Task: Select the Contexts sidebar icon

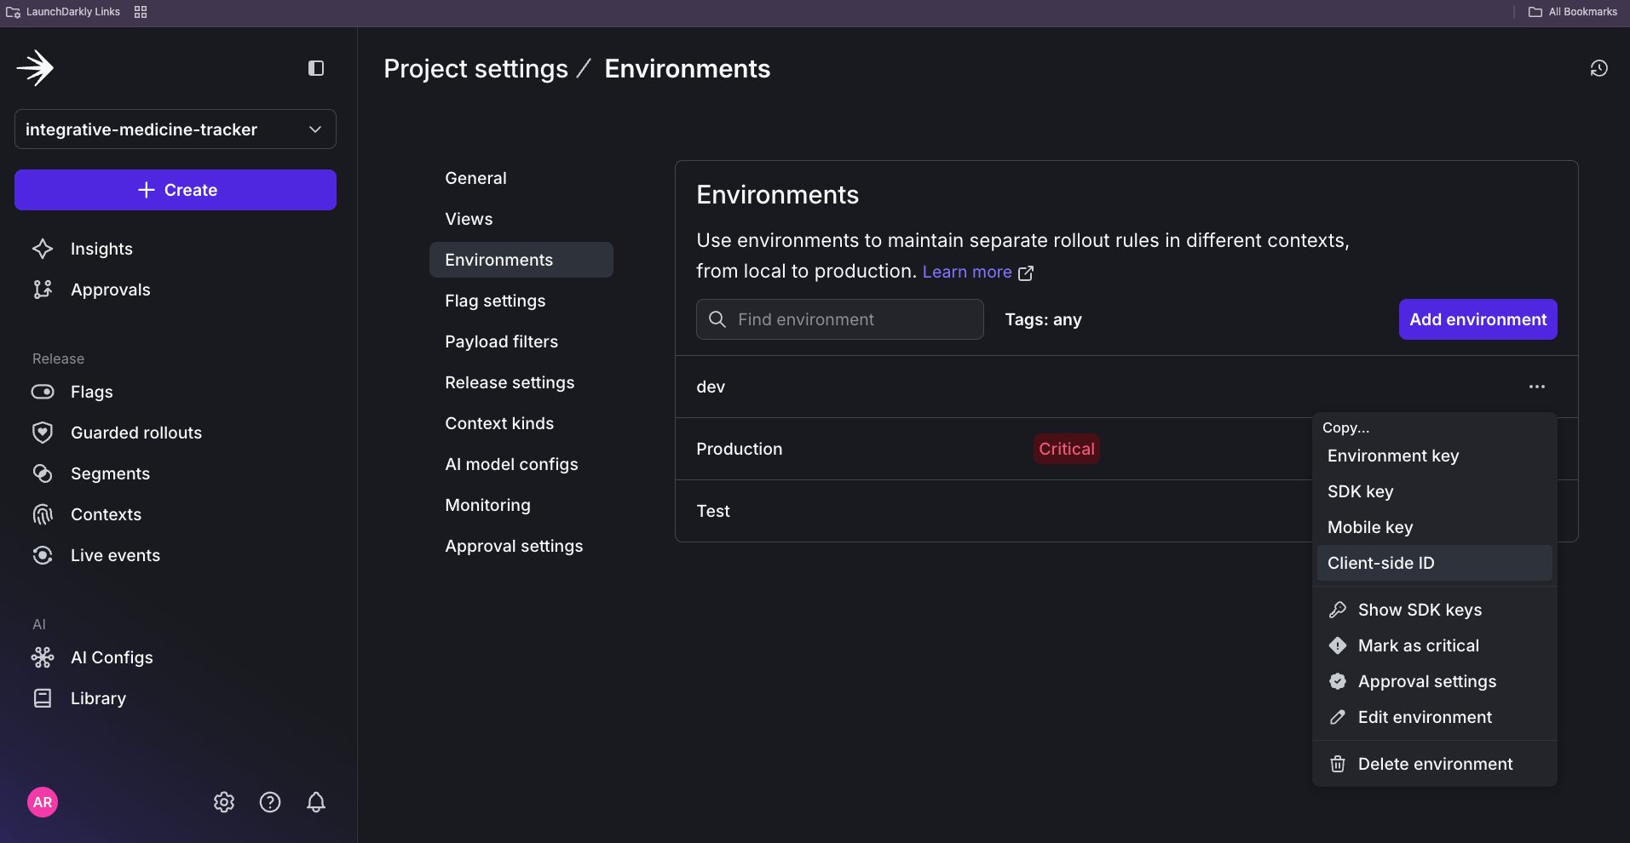Action: tap(43, 514)
